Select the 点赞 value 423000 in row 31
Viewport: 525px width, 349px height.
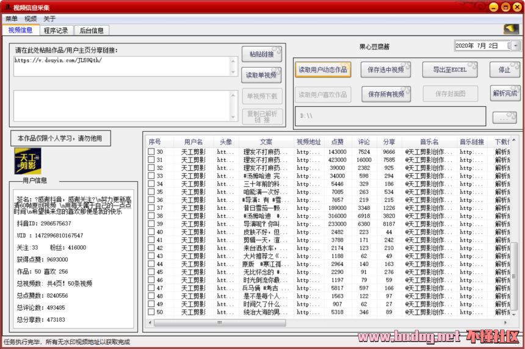[337, 160]
